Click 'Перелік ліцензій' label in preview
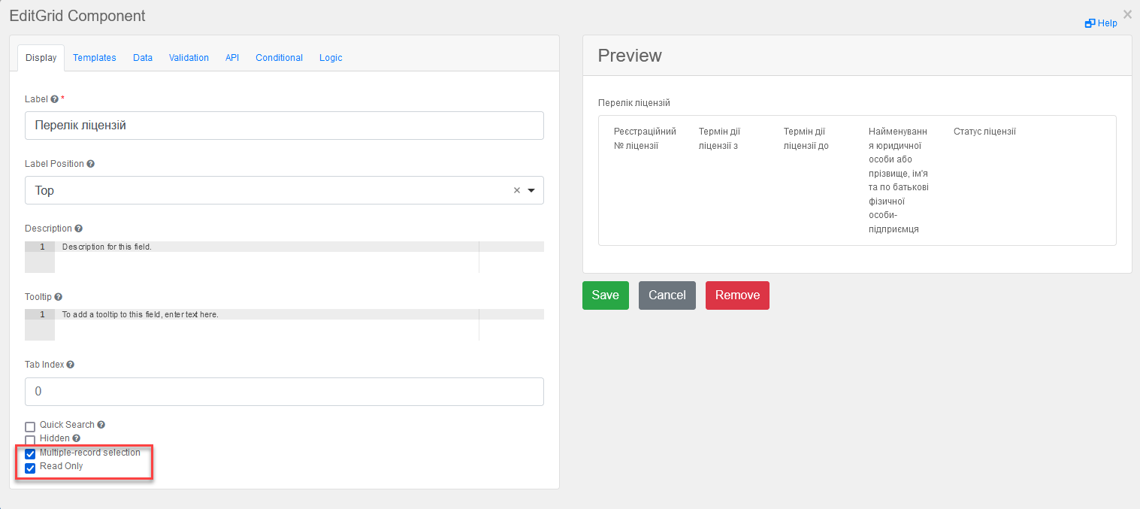 click(634, 103)
